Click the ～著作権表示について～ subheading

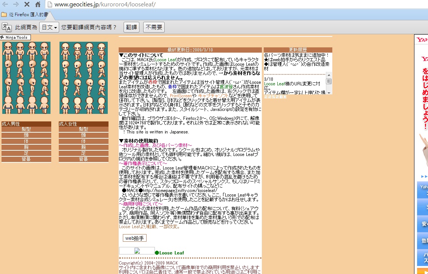pos(143,163)
